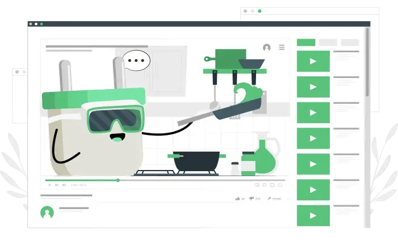
Task: Select the green active tab above the video list
Action: tap(306, 42)
